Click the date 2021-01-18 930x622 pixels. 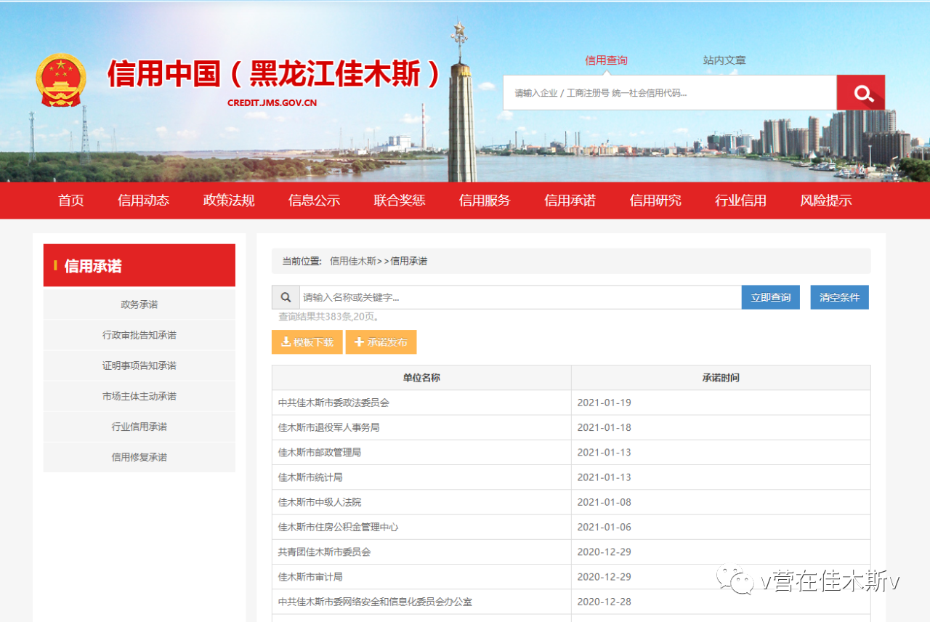[604, 427]
